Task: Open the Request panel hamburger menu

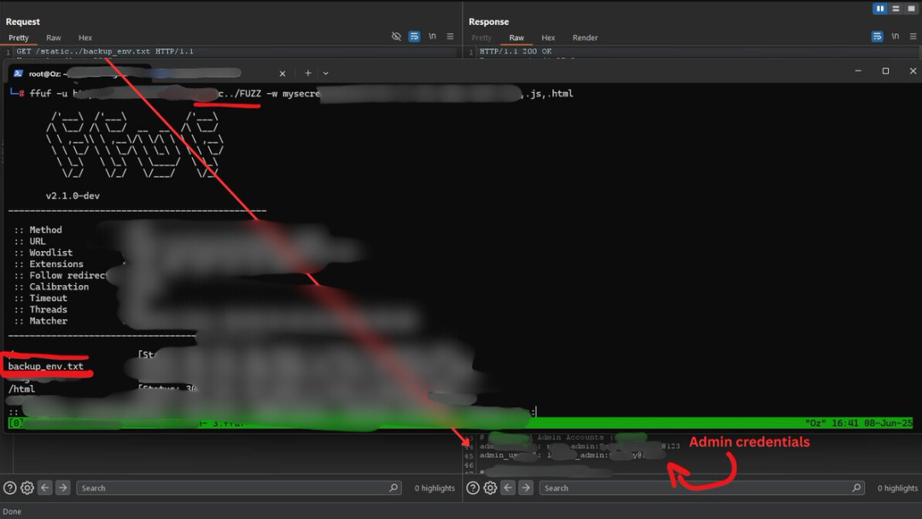Action: [x=450, y=37]
